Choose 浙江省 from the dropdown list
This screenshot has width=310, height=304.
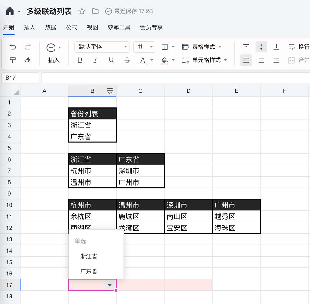89,256
